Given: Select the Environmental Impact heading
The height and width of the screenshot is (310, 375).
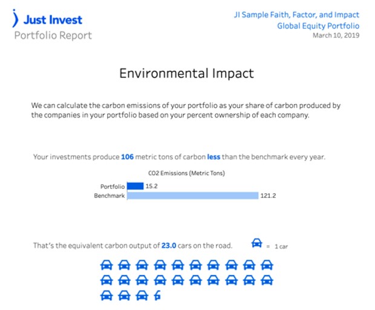Looking at the screenshot, I should pyautogui.click(x=186, y=74).
